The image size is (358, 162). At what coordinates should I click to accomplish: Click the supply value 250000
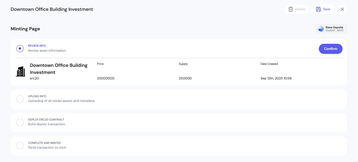(x=185, y=78)
